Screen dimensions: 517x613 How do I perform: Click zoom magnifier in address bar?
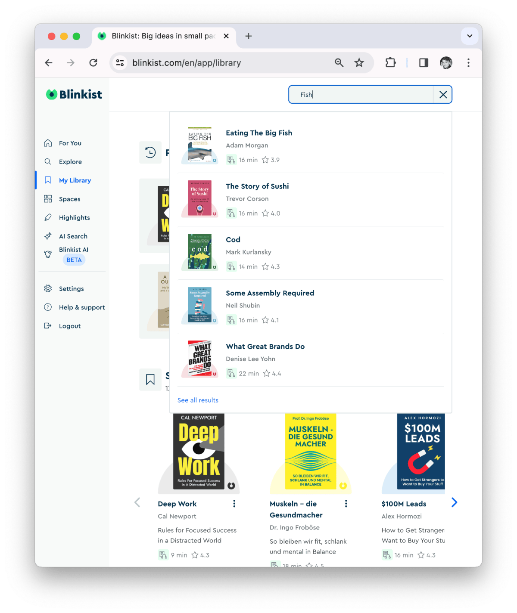coord(339,63)
